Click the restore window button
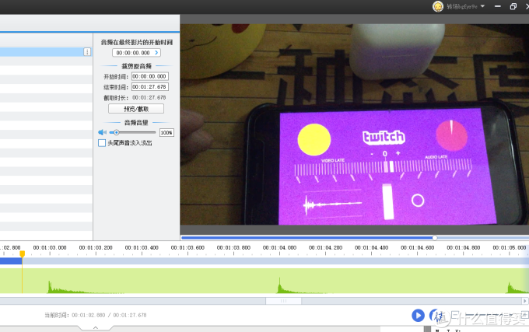The image size is (529, 332). click(513, 6)
